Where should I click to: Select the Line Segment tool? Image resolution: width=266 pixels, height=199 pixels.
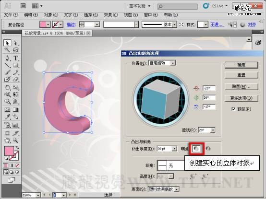click(7, 65)
